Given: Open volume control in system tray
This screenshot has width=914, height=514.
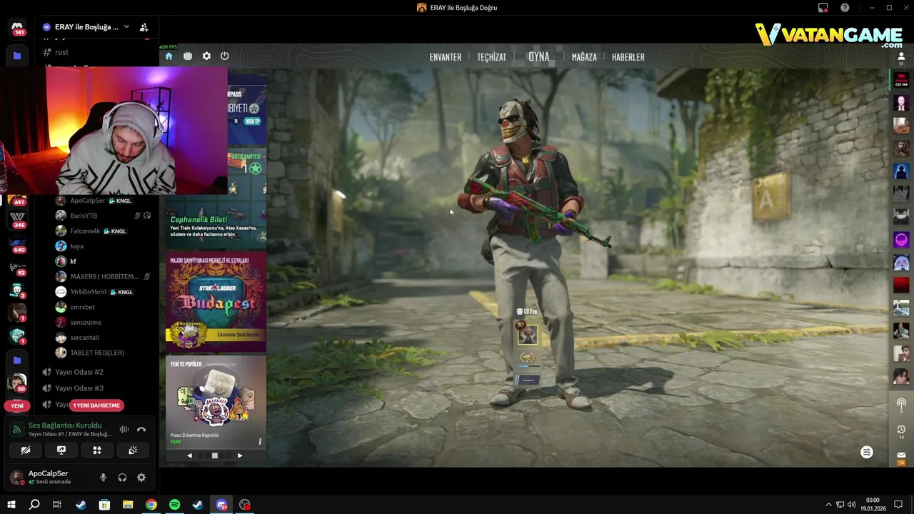Looking at the screenshot, I should tap(851, 505).
